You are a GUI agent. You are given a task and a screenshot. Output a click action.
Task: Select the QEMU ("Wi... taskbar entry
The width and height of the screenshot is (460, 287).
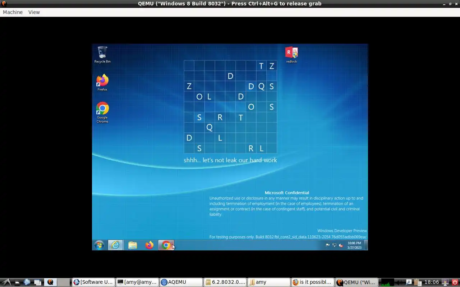[x=356, y=282]
